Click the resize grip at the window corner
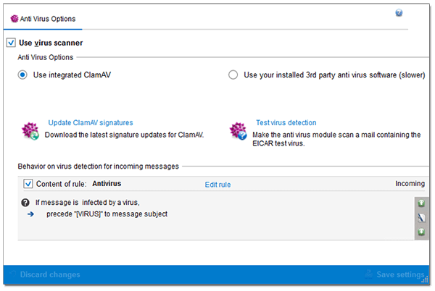 point(426,280)
